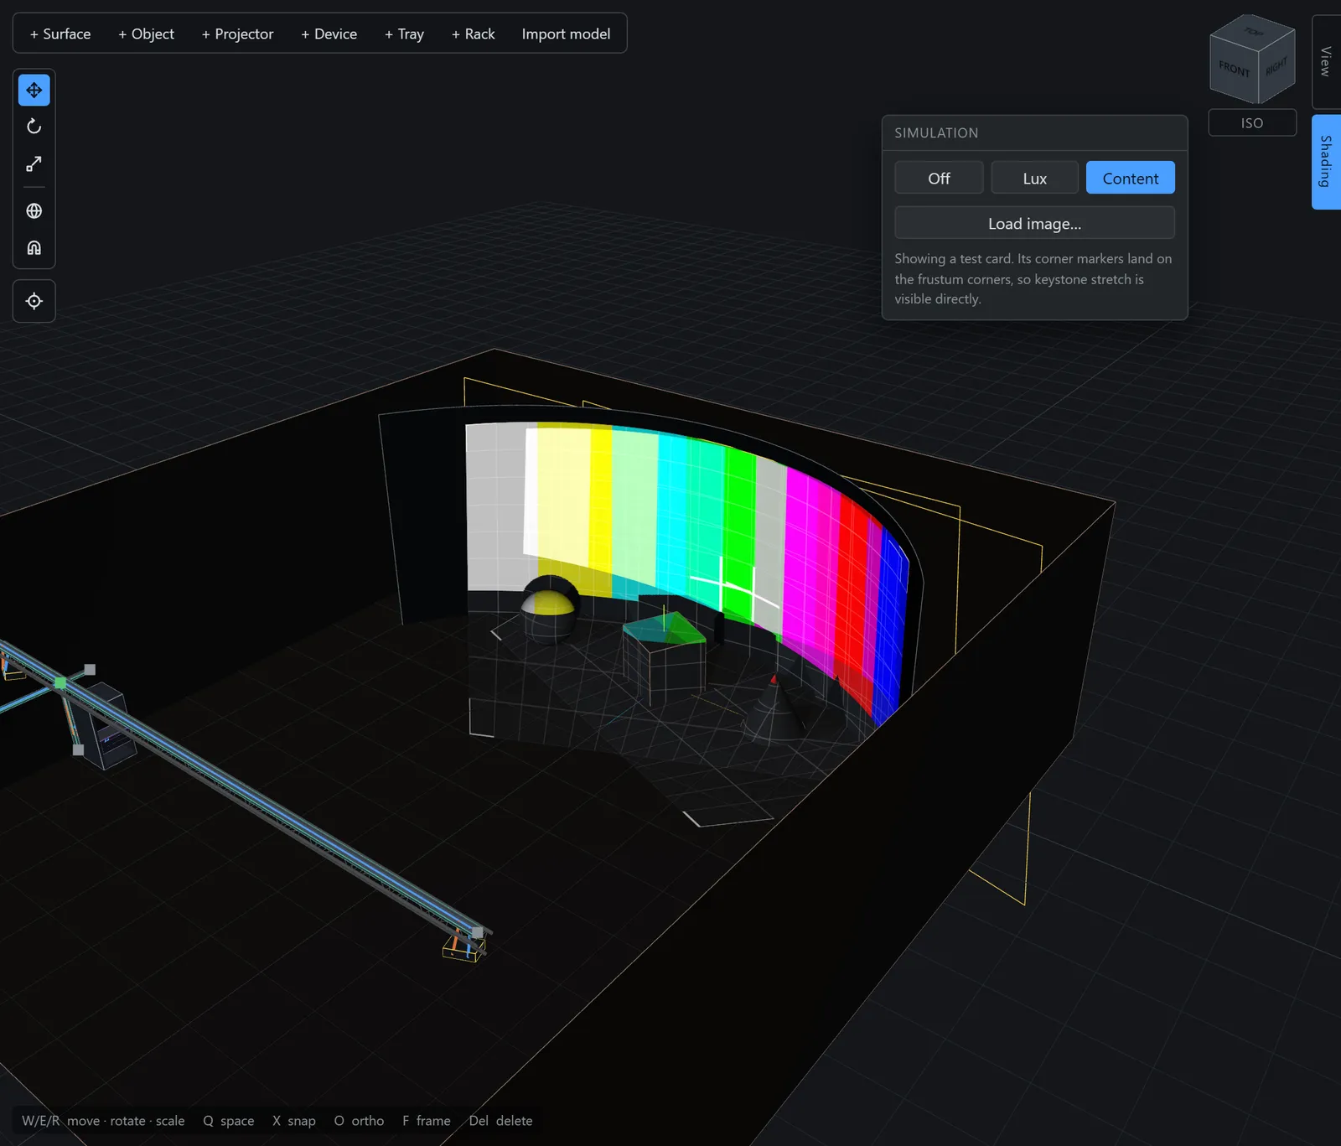Viewport: 1341px width, 1146px height.
Task: Click the FRONT face of view cube
Action: pyautogui.click(x=1234, y=69)
